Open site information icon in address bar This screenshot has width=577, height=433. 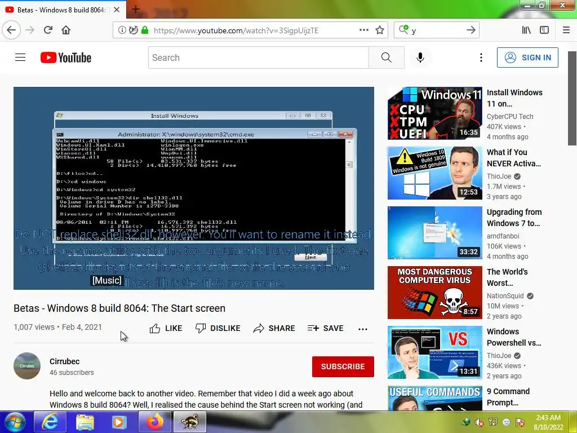click(122, 30)
